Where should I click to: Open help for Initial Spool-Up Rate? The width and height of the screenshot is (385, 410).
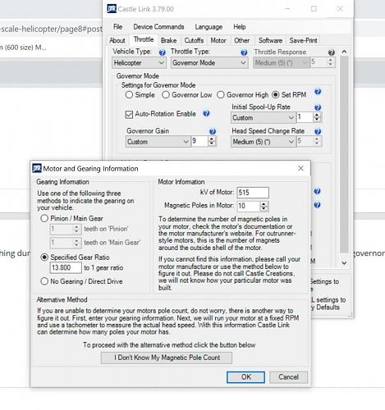click(318, 107)
